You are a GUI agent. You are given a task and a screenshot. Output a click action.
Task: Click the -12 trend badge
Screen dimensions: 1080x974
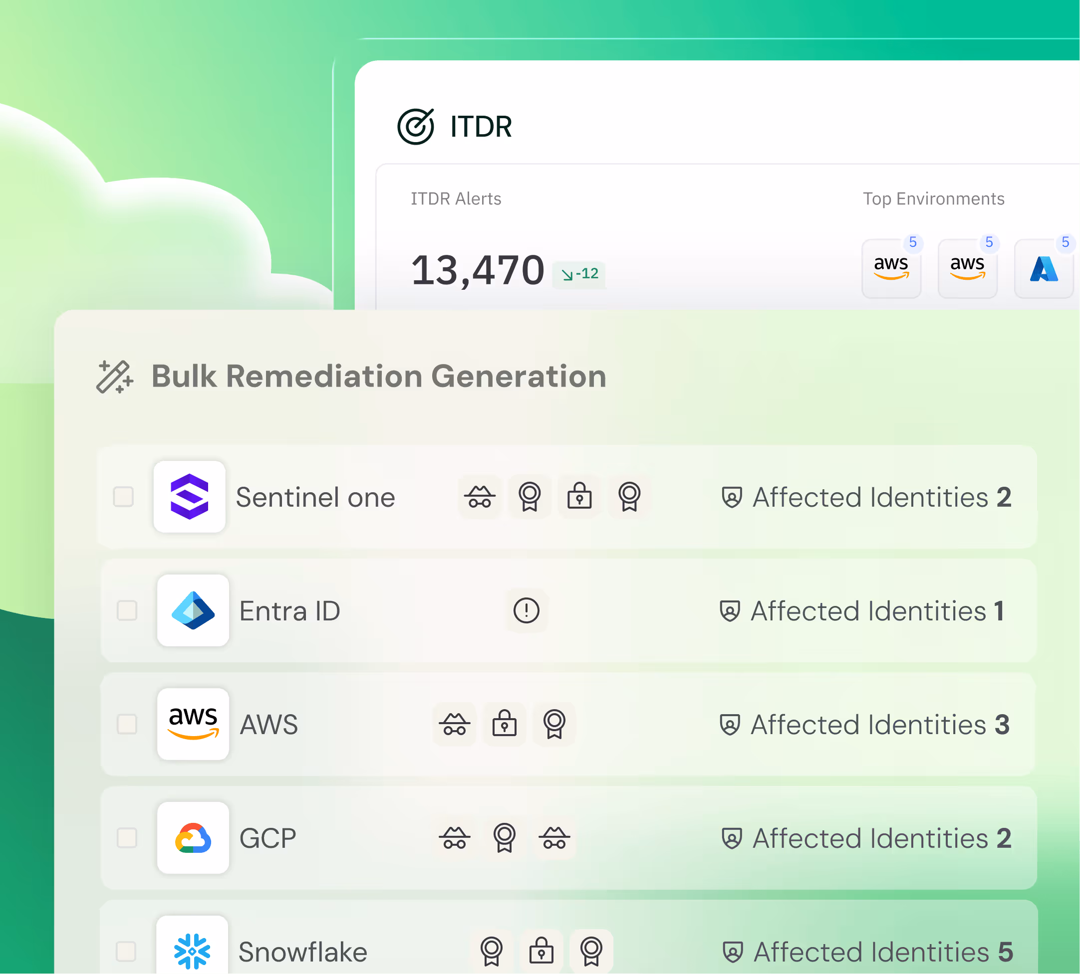point(579,274)
